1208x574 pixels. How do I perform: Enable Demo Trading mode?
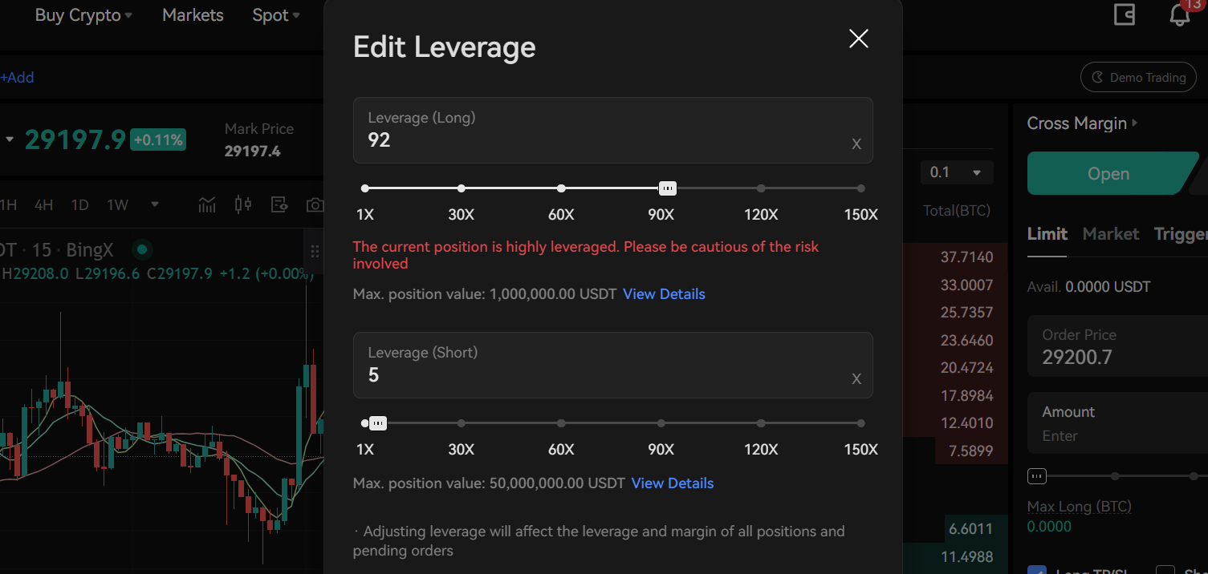(1138, 78)
